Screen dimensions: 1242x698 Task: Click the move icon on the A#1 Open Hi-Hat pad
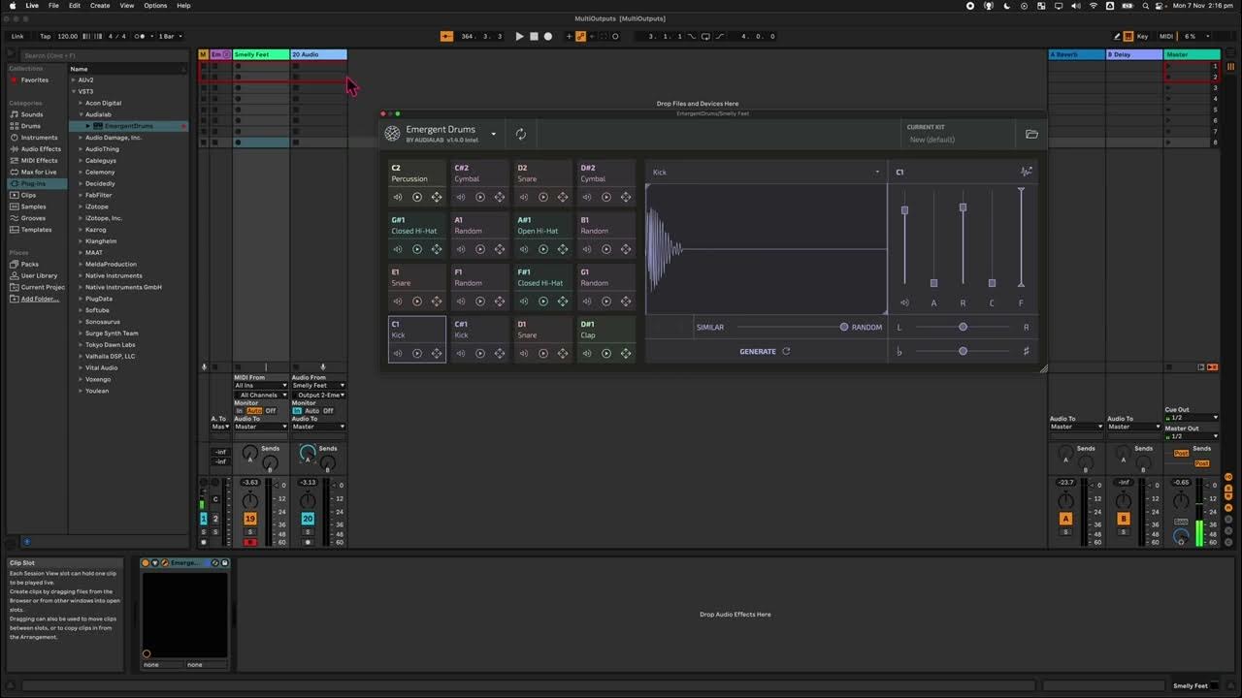(563, 249)
